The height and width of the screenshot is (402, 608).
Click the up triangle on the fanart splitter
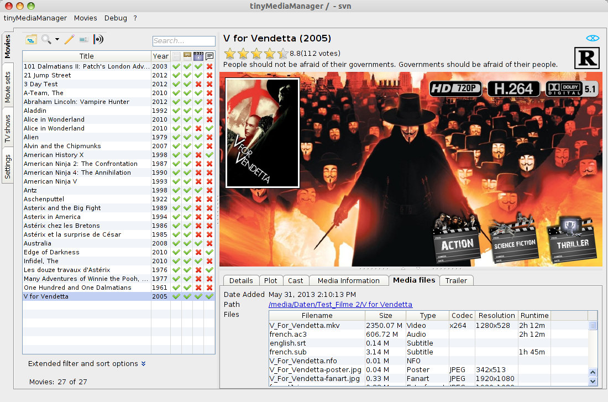click(x=403, y=269)
